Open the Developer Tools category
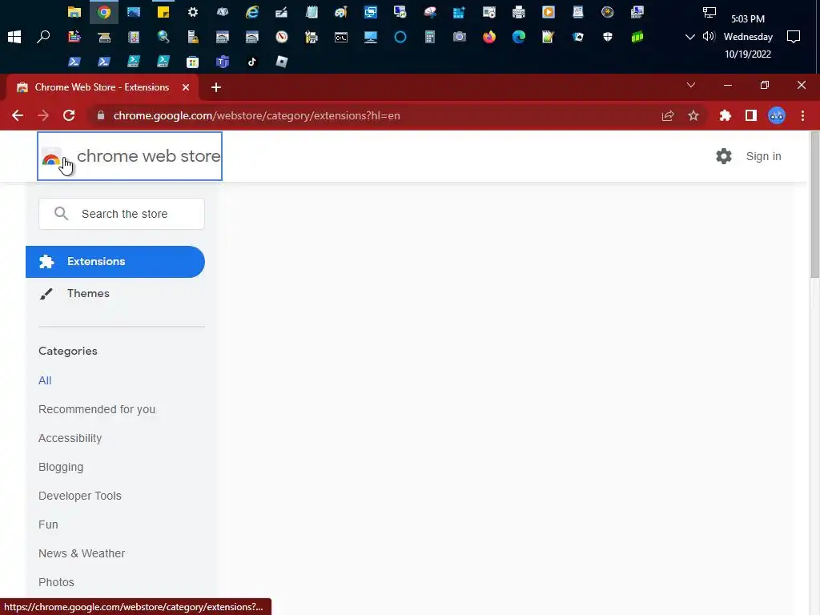This screenshot has width=820, height=615. tap(79, 496)
